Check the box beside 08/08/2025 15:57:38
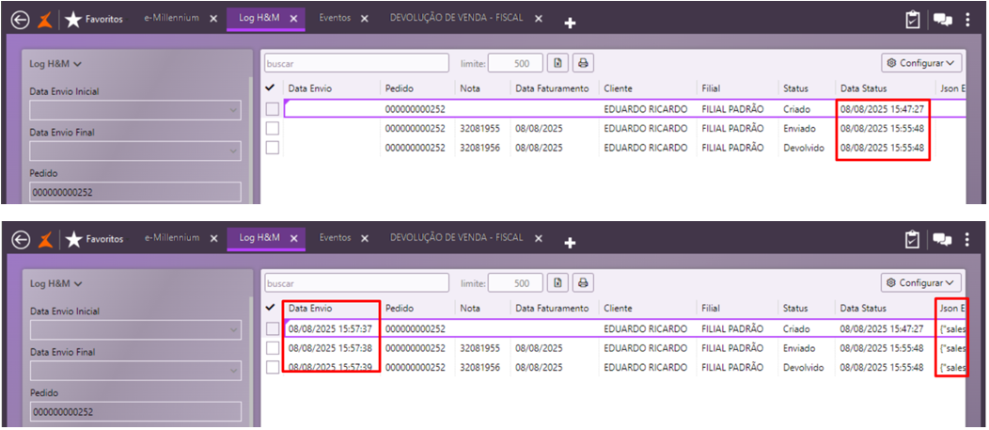989x430 pixels. point(272,348)
